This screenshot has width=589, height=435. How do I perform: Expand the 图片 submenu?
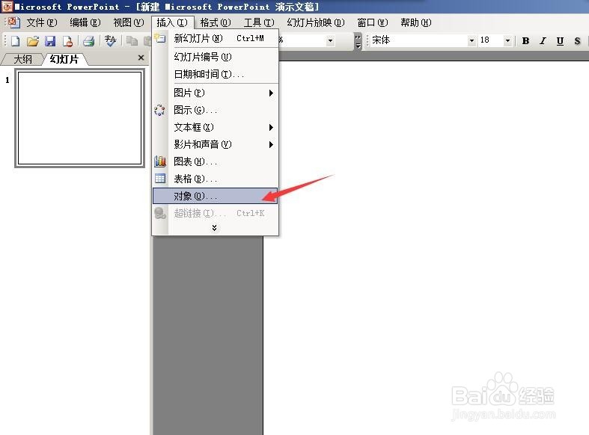click(x=271, y=93)
